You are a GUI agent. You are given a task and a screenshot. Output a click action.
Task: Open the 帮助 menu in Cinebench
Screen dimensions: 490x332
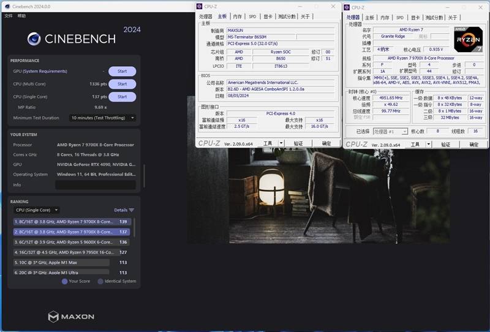click(x=22, y=15)
